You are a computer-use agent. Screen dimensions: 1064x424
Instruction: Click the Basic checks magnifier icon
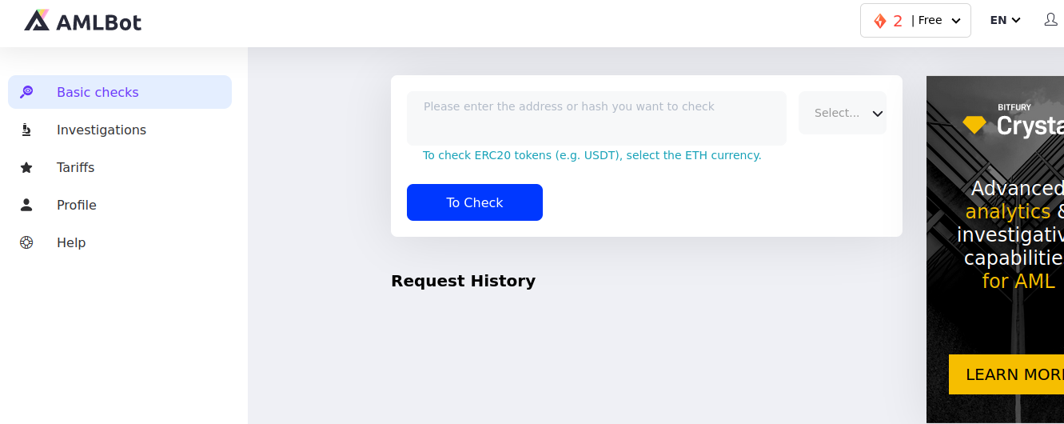pyautogui.click(x=26, y=92)
